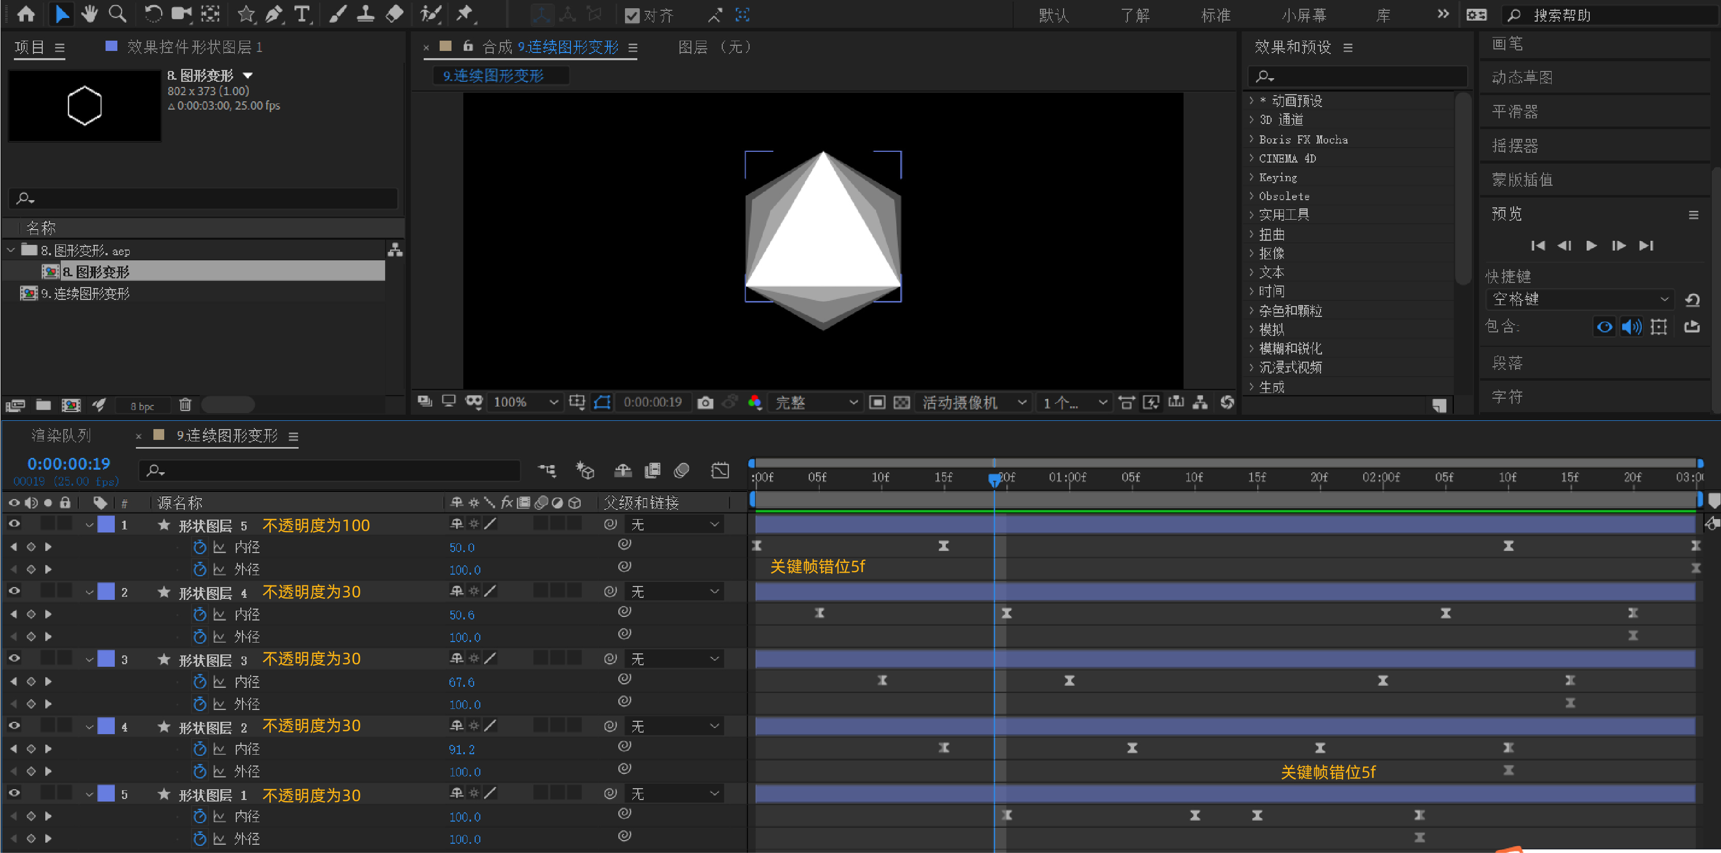Viewport: 1721px width, 853px height.
Task: Delete selected item with trash icon
Action: [x=185, y=404]
